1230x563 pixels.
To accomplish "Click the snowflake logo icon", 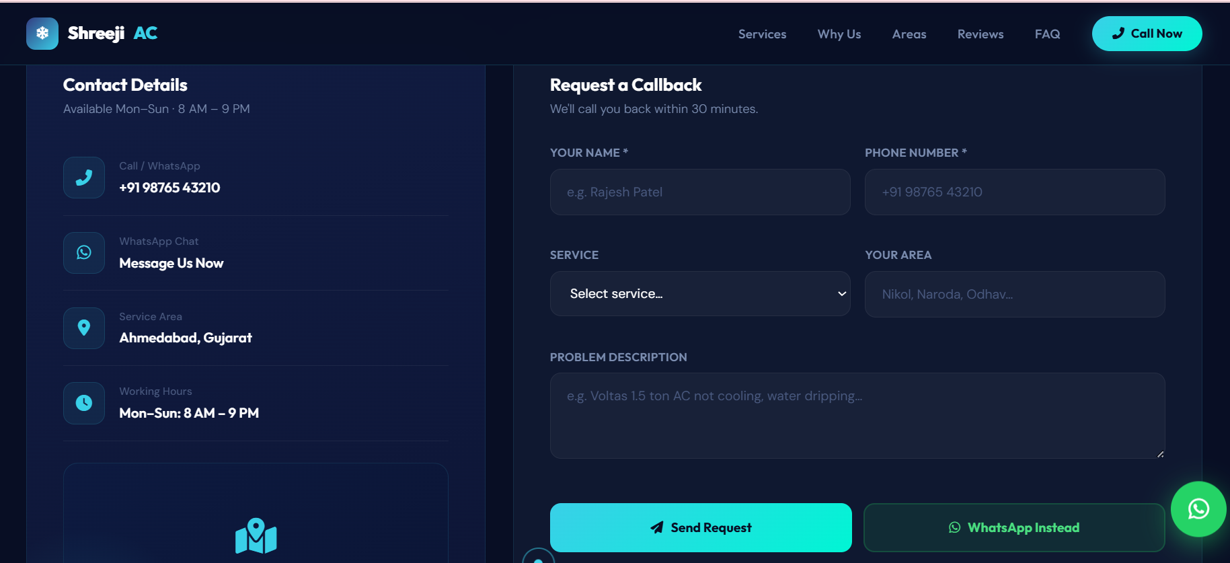I will (42, 34).
